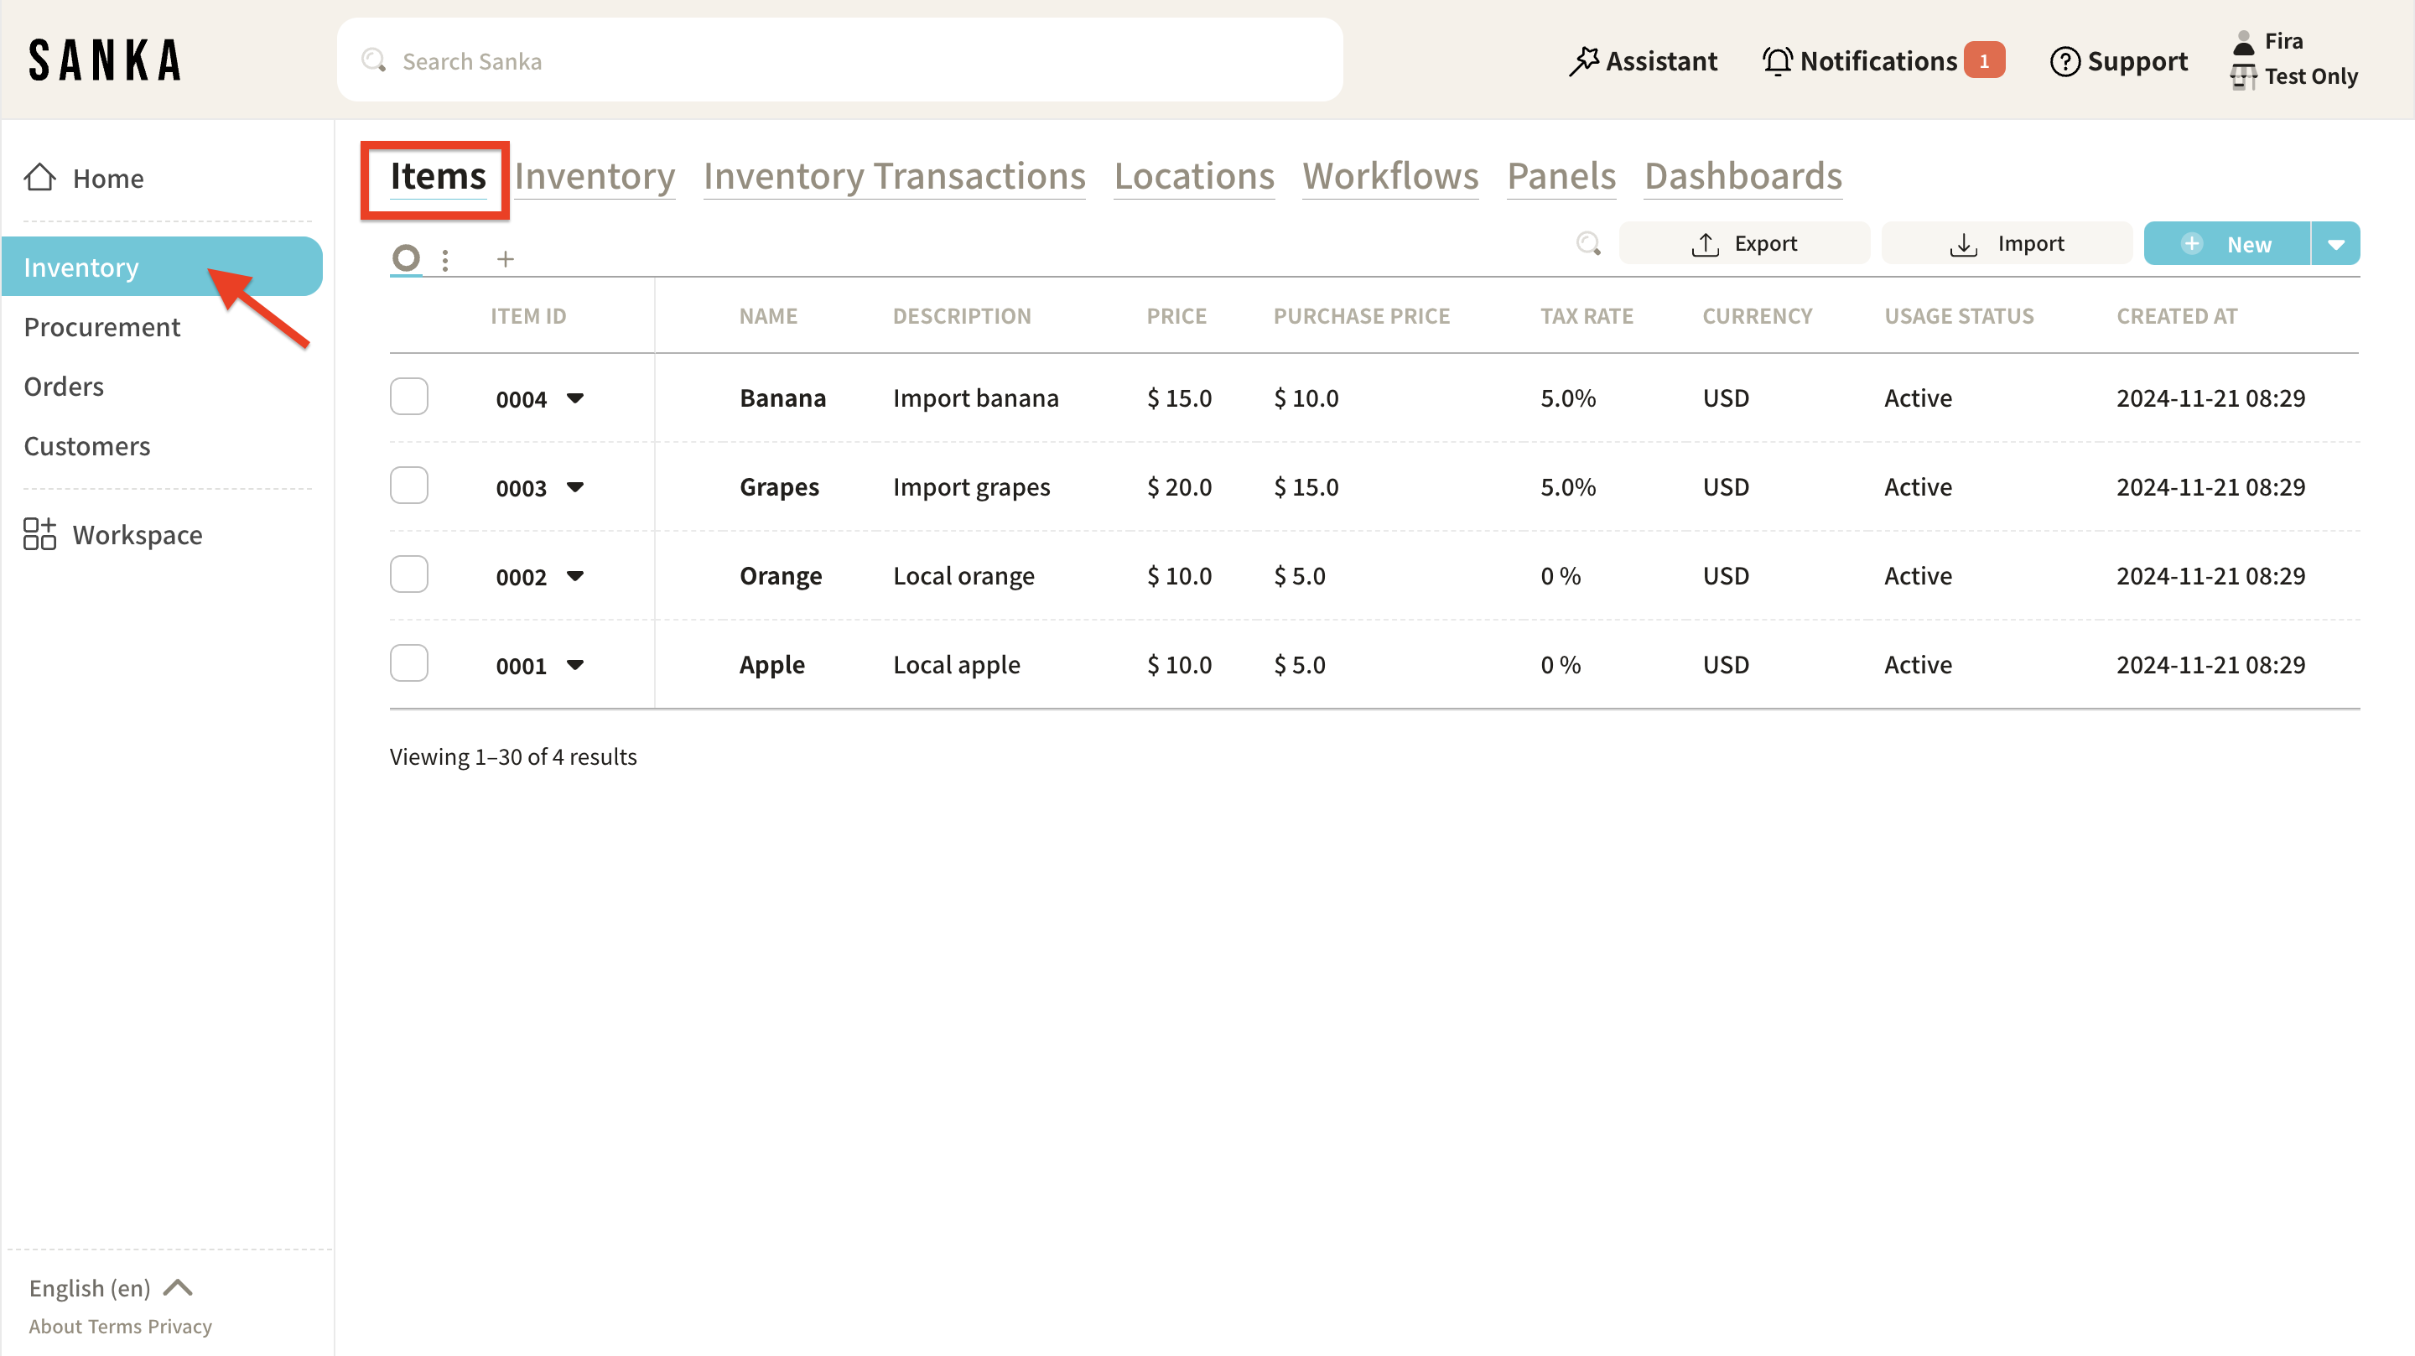The height and width of the screenshot is (1356, 2415).
Task: Open the Privacy link in footer
Action: [x=179, y=1326]
